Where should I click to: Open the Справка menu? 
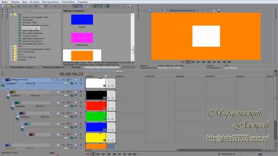click(83, 2)
